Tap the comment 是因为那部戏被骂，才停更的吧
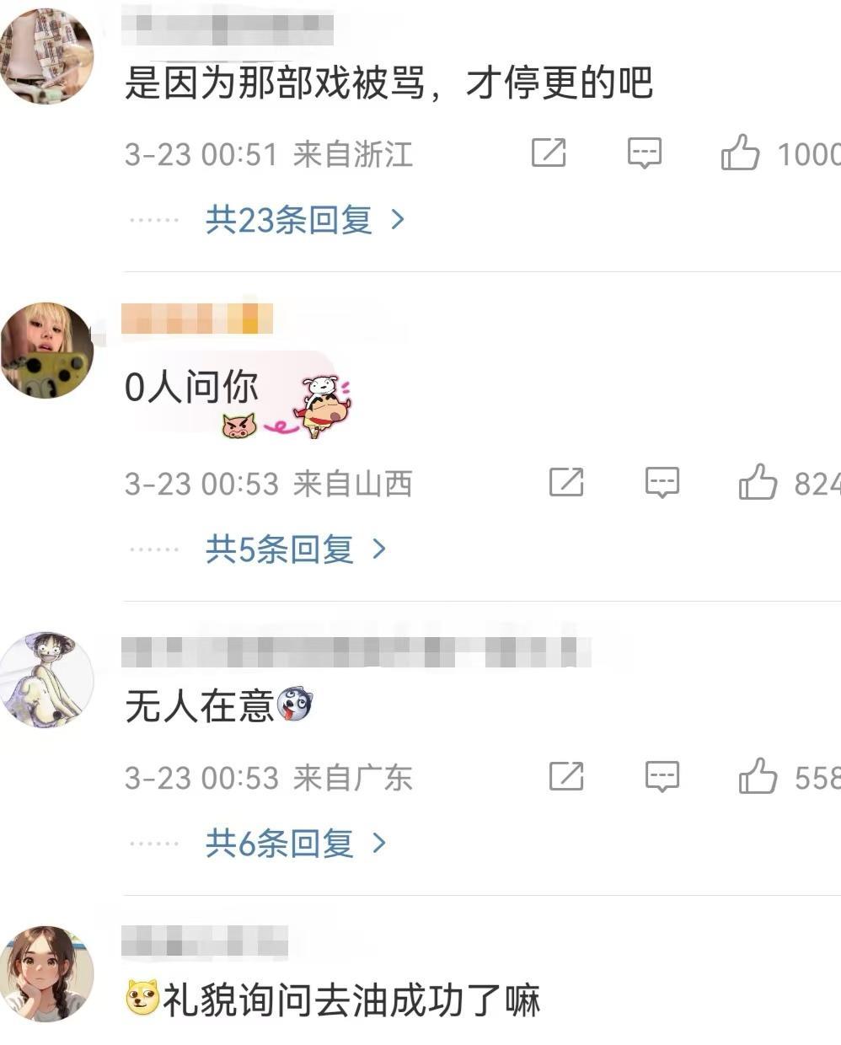841x1045 pixels. [x=389, y=84]
